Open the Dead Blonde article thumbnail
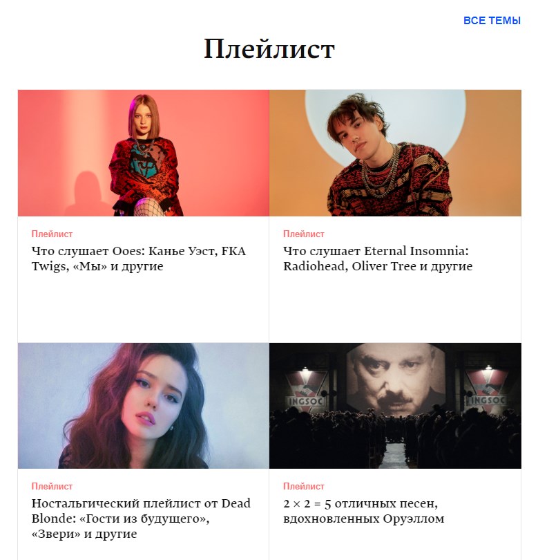538x560 pixels. point(144,405)
